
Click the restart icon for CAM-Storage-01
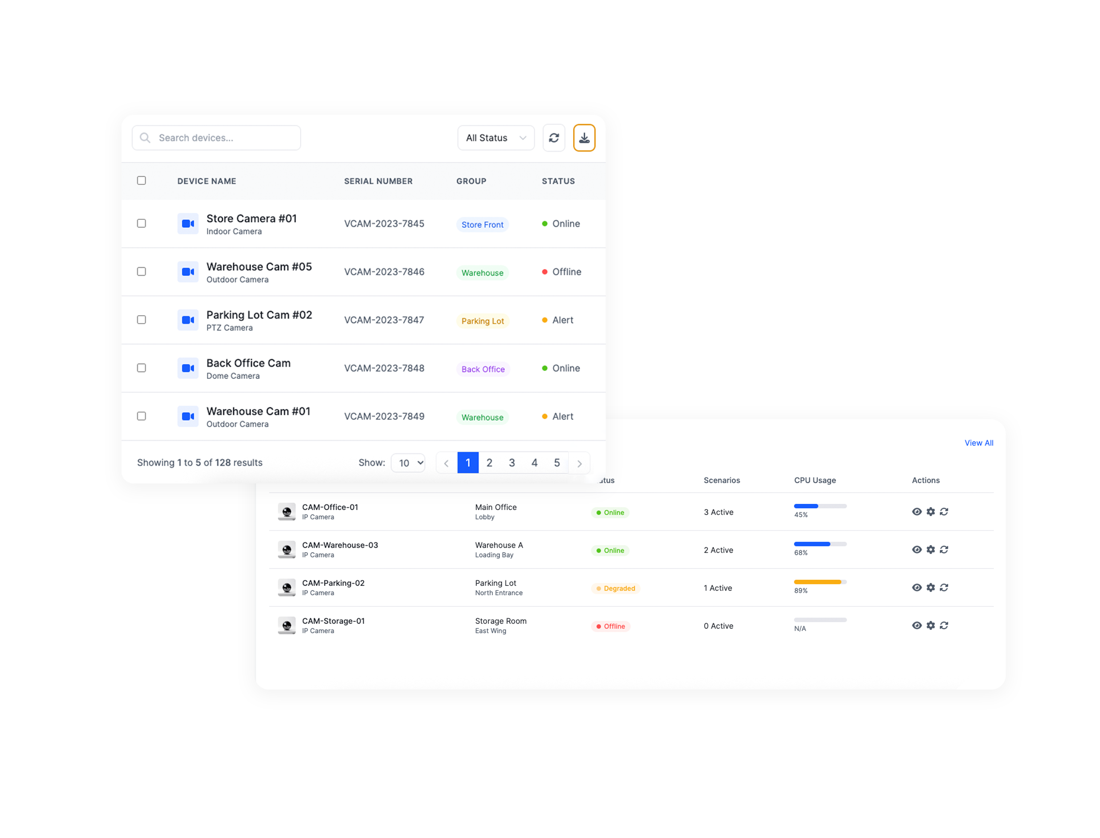coord(944,625)
